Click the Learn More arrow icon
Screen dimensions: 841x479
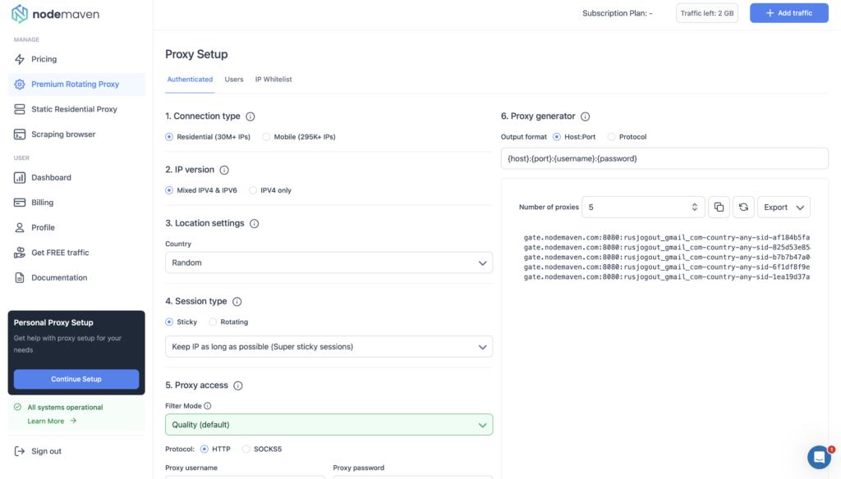[73, 421]
